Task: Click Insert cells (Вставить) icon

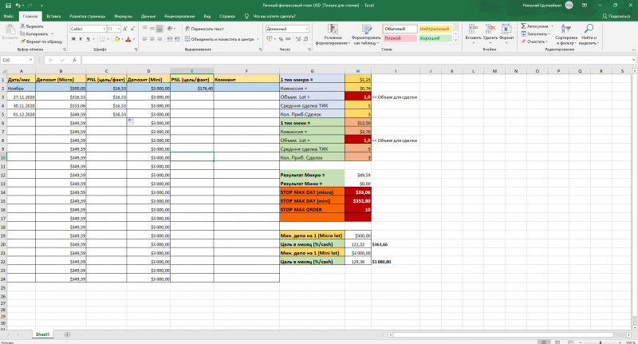Action: (472, 29)
